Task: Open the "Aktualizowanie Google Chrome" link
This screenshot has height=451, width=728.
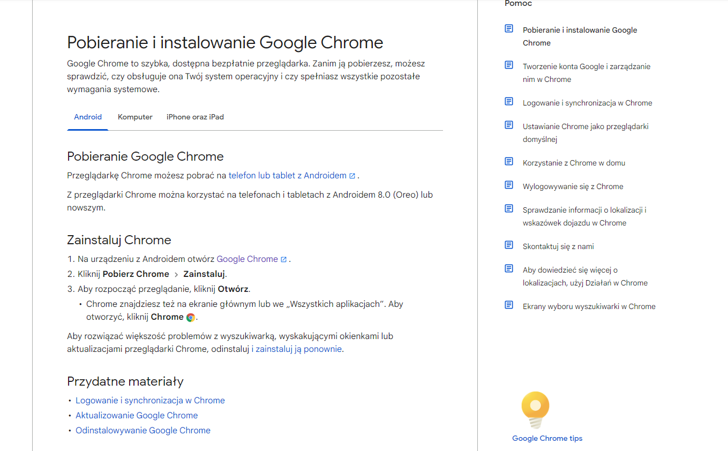Action: point(137,415)
